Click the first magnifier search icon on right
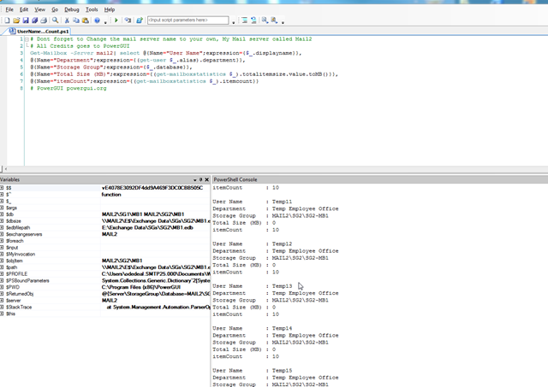Viewport: 548px width, 387px height. tap(265, 21)
